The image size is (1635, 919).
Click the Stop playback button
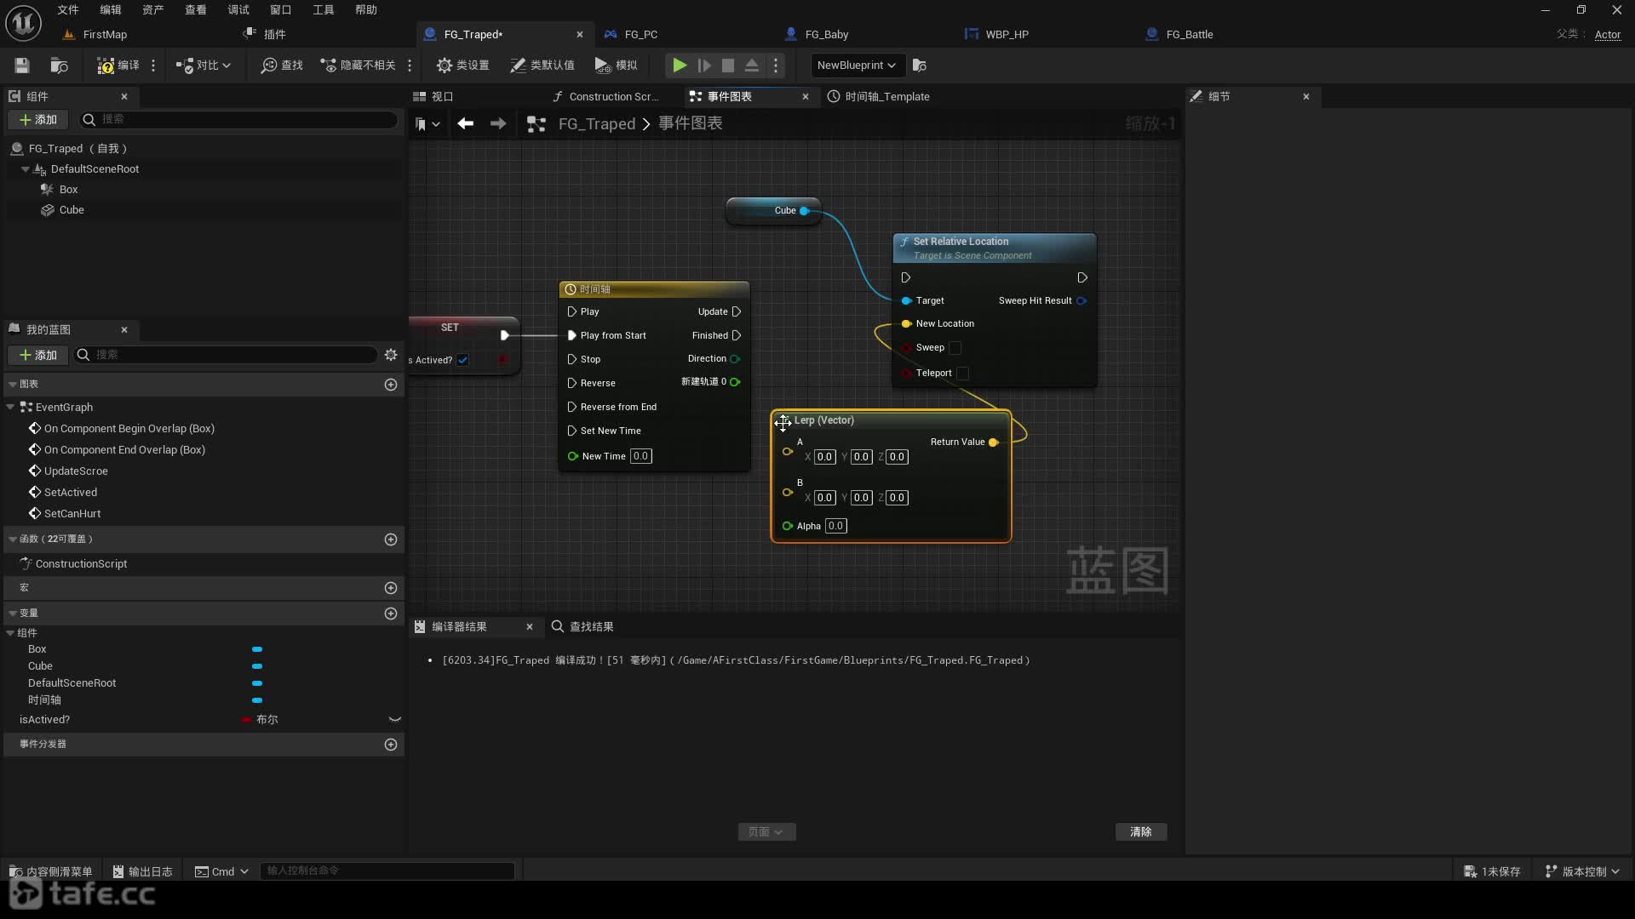point(728,66)
